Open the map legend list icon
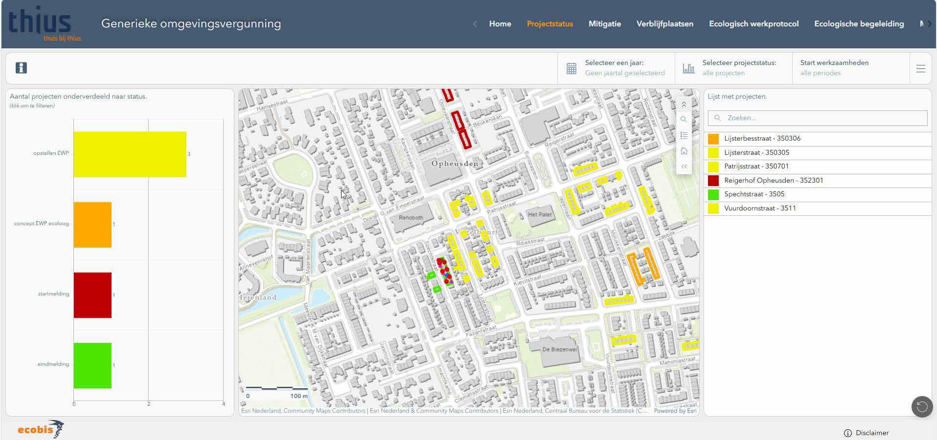Viewport: 937px width, 440px height. click(684, 135)
